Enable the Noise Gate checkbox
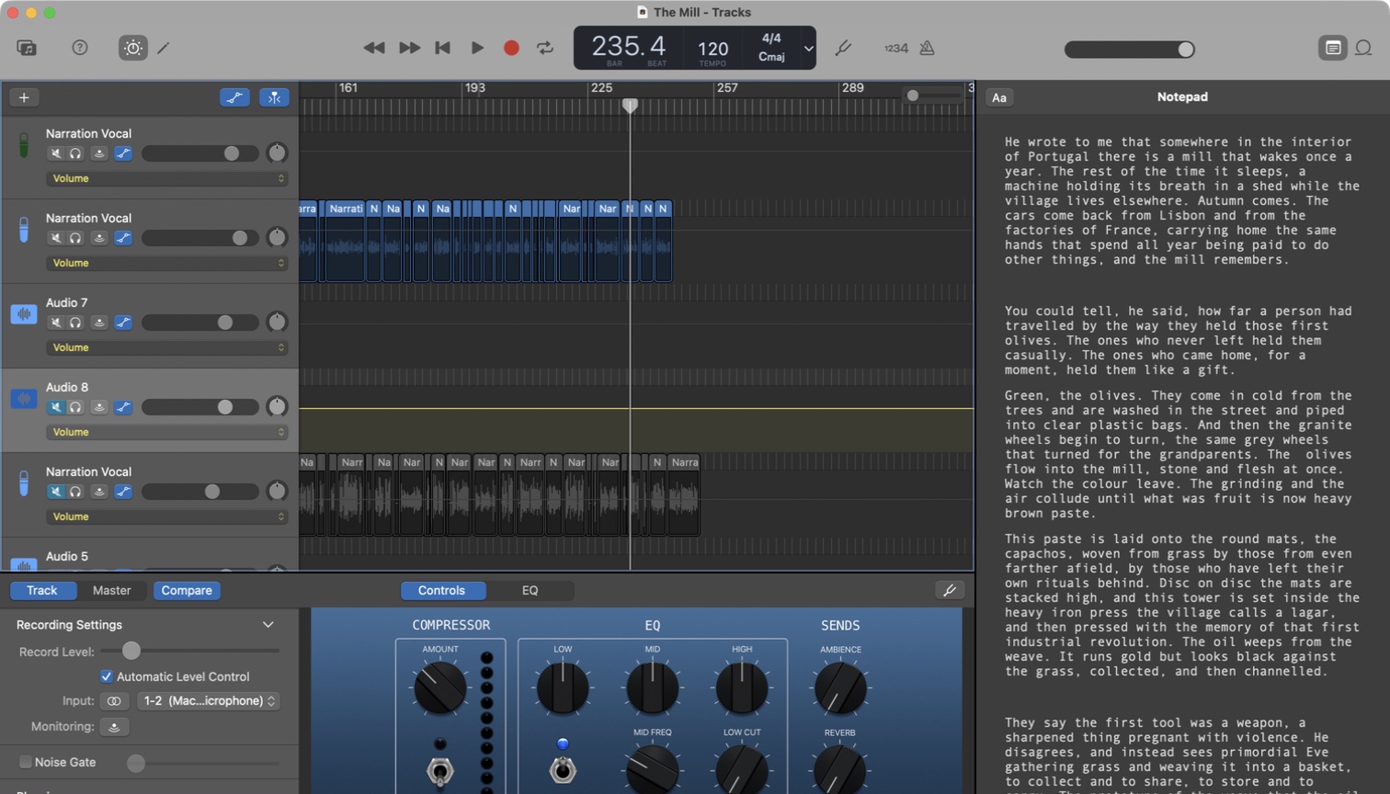Screen dimensions: 1390x794 coord(26,762)
